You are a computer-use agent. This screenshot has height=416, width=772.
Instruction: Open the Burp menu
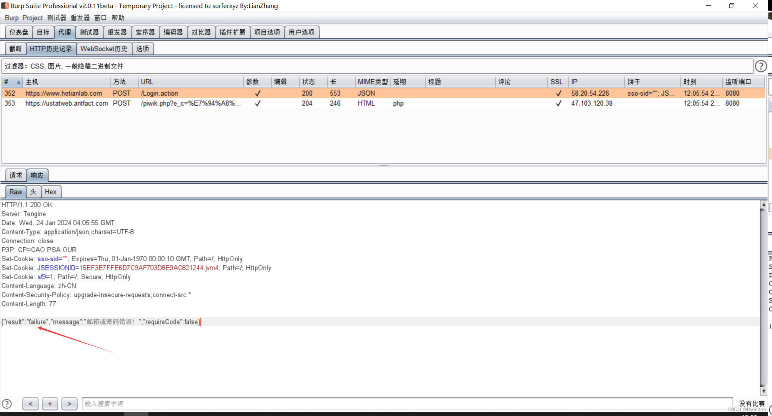(x=12, y=18)
